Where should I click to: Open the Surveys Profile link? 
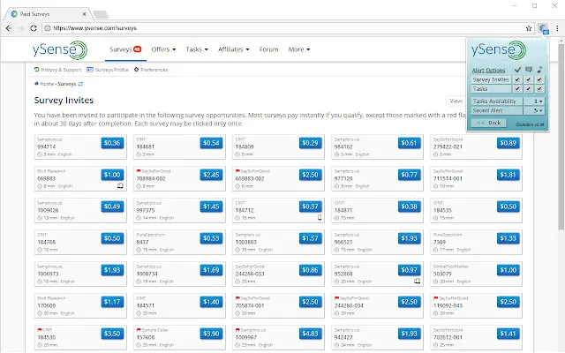(x=109, y=69)
